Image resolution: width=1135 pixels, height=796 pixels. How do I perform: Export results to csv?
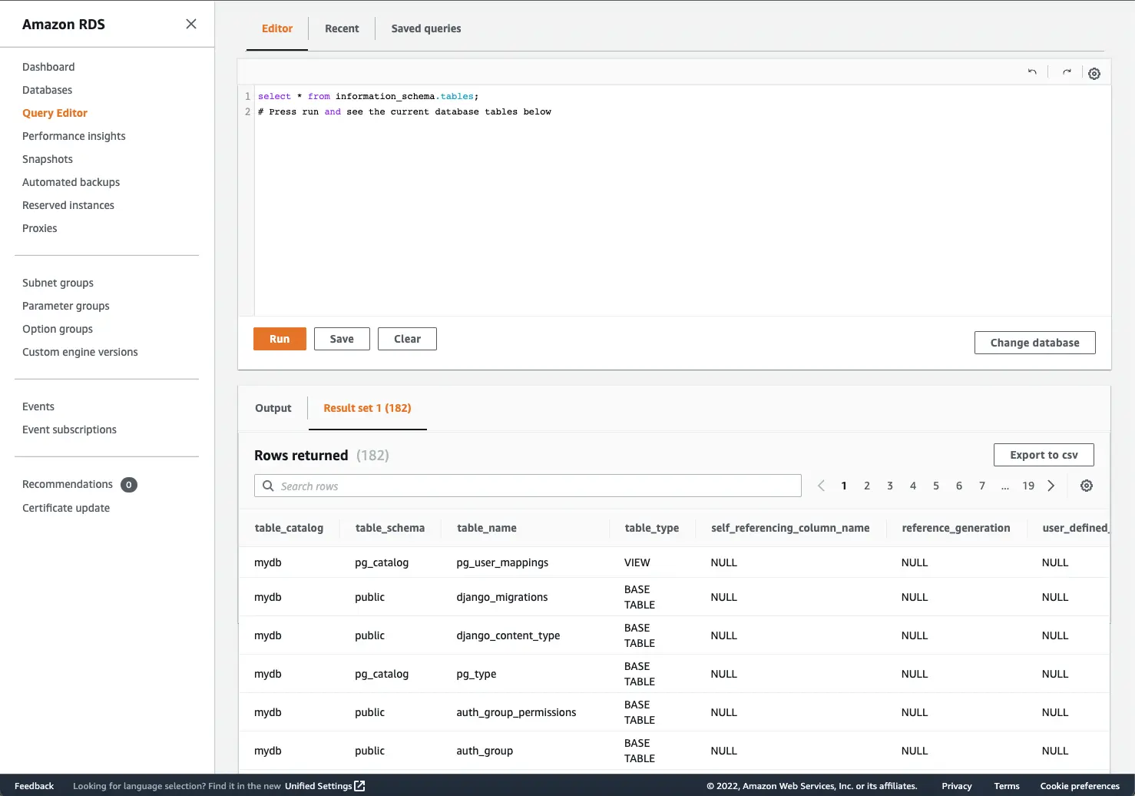(x=1044, y=455)
